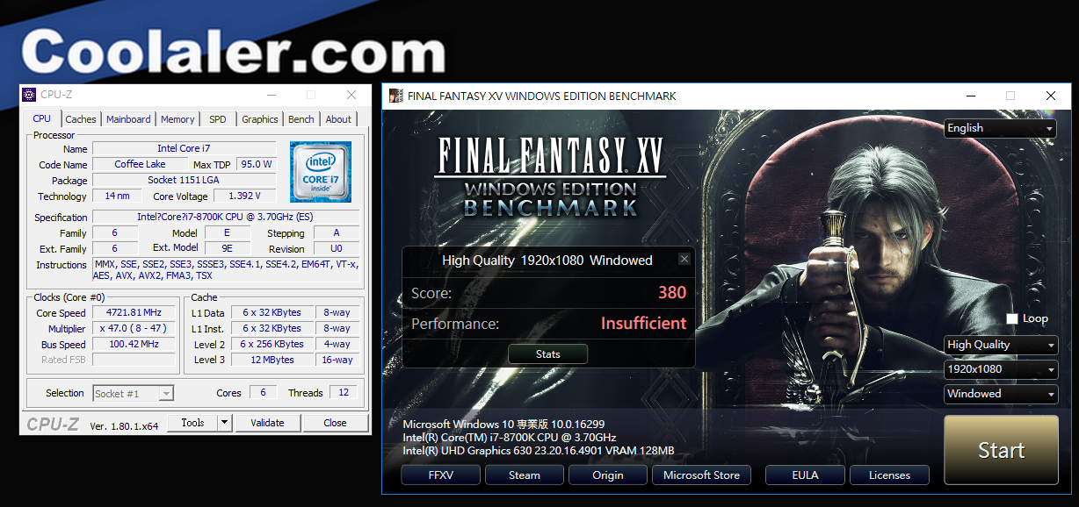The width and height of the screenshot is (1079, 507).
Task: Click the CPU-Z app icon in title bar
Action: click(30, 95)
